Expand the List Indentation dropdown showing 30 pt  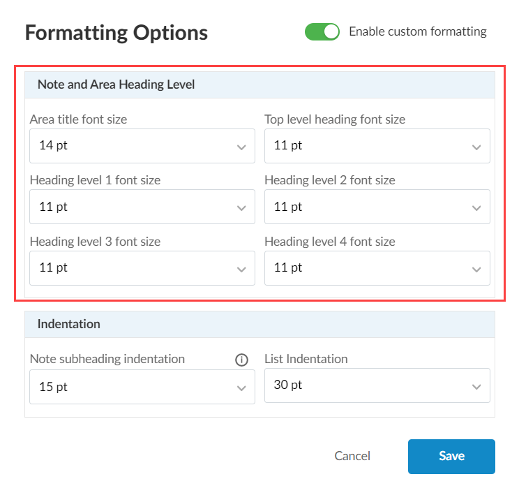(x=377, y=385)
